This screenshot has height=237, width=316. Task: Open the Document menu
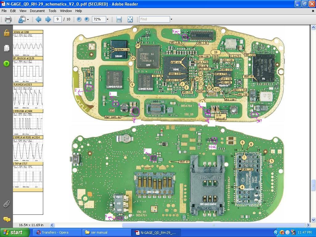click(37, 11)
